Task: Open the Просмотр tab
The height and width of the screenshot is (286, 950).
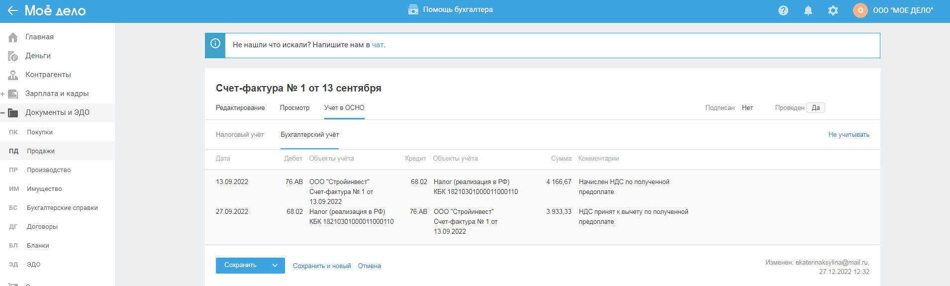Action: [x=294, y=108]
